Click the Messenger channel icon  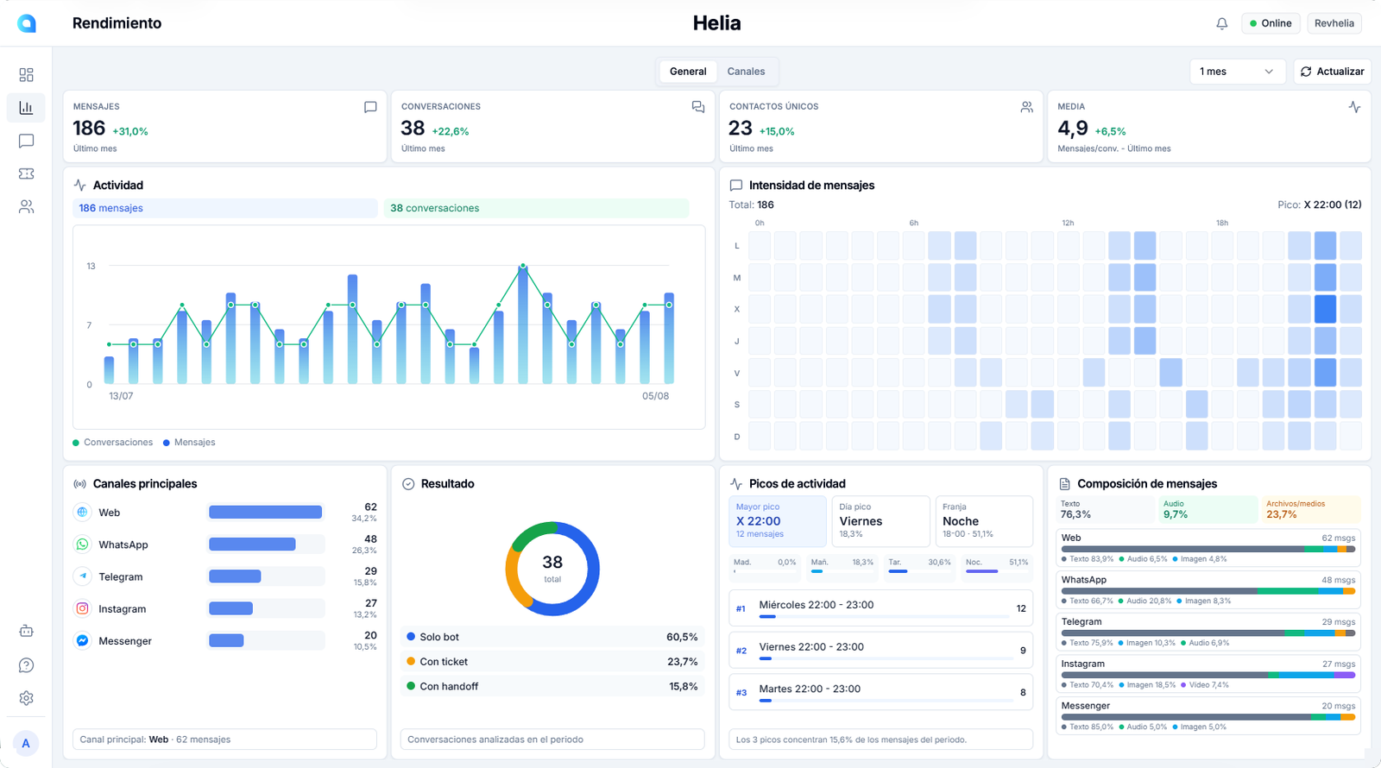coord(82,640)
